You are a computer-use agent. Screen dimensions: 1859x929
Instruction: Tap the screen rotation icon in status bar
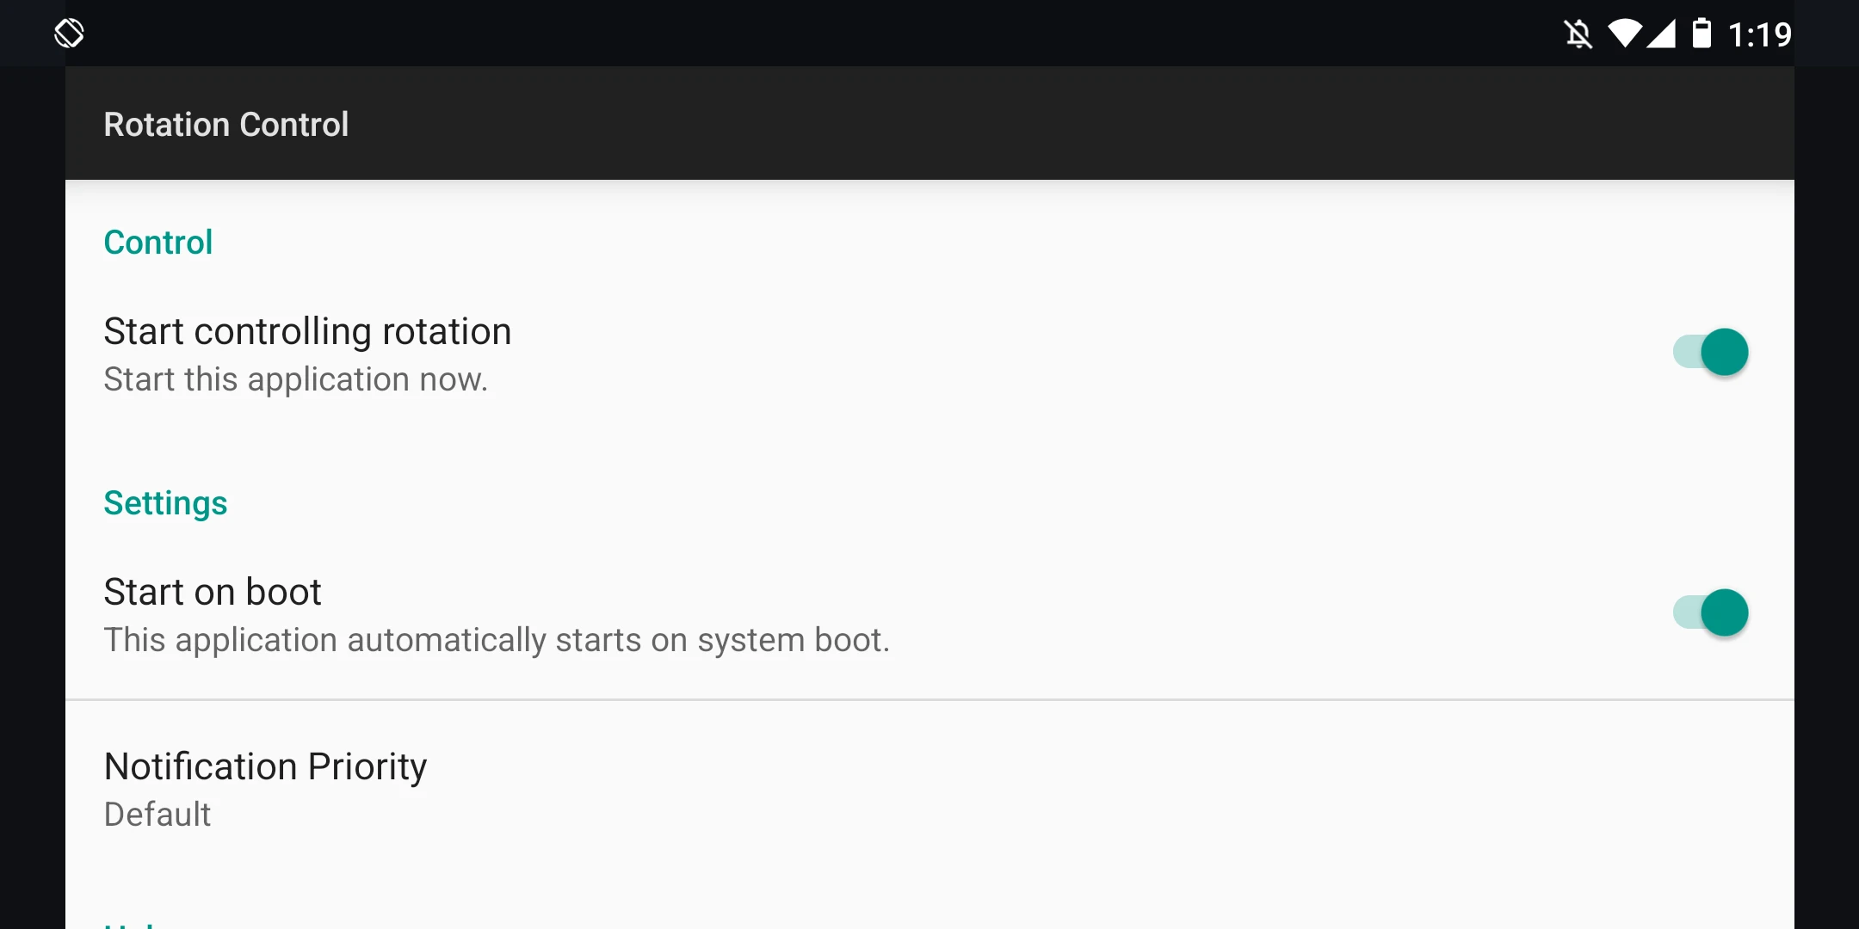(69, 34)
